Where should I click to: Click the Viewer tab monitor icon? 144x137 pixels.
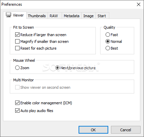(8, 15)
